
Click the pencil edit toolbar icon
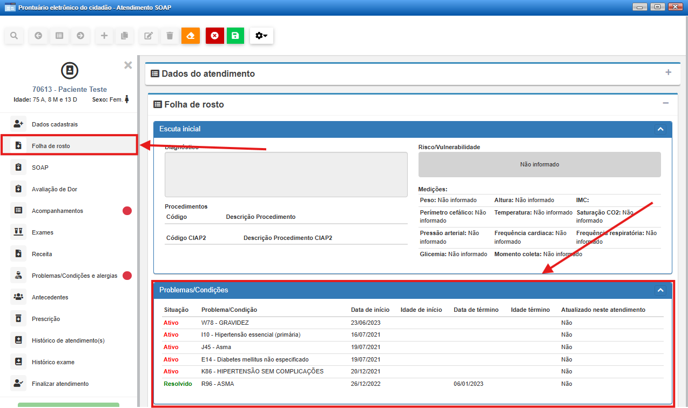[x=149, y=36]
